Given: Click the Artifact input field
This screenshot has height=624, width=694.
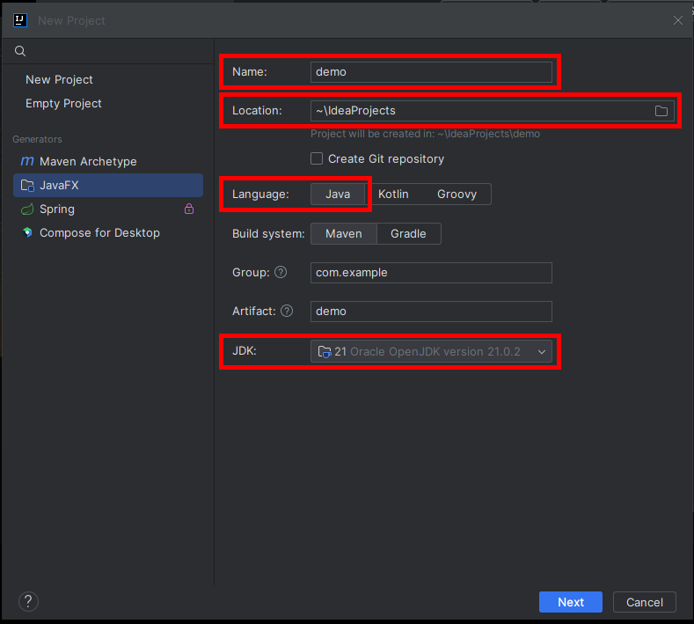Looking at the screenshot, I should (431, 312).
